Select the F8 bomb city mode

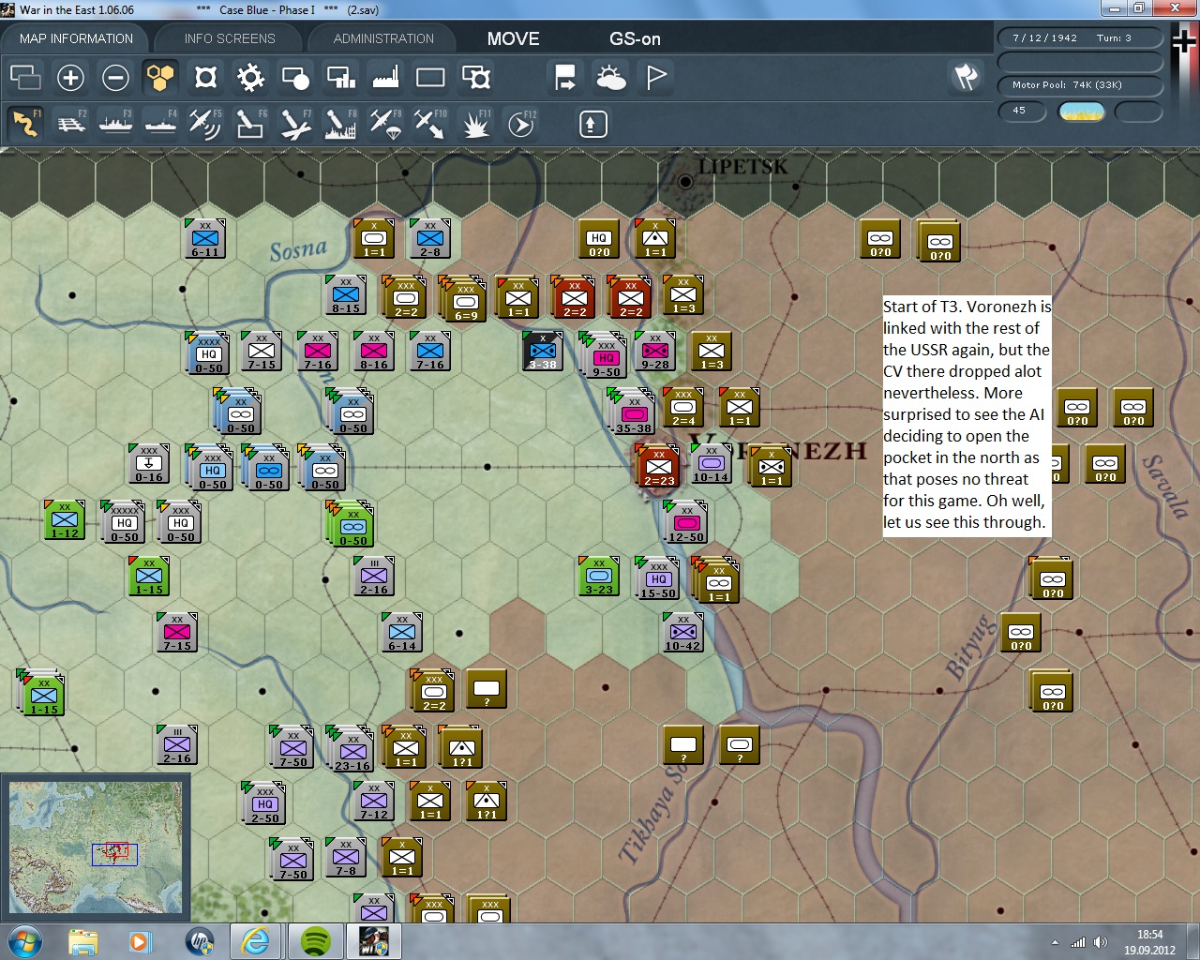(x=340, y=124)
